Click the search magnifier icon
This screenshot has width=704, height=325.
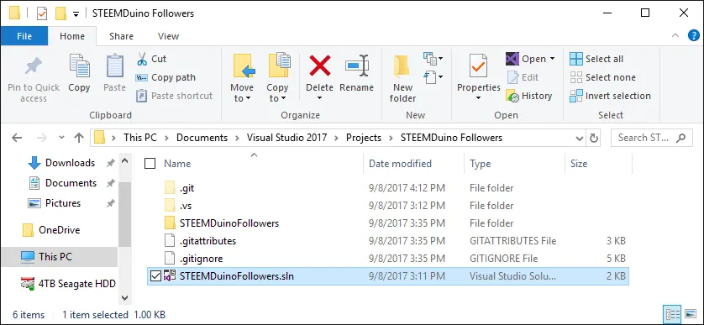(x=681, y=138)
